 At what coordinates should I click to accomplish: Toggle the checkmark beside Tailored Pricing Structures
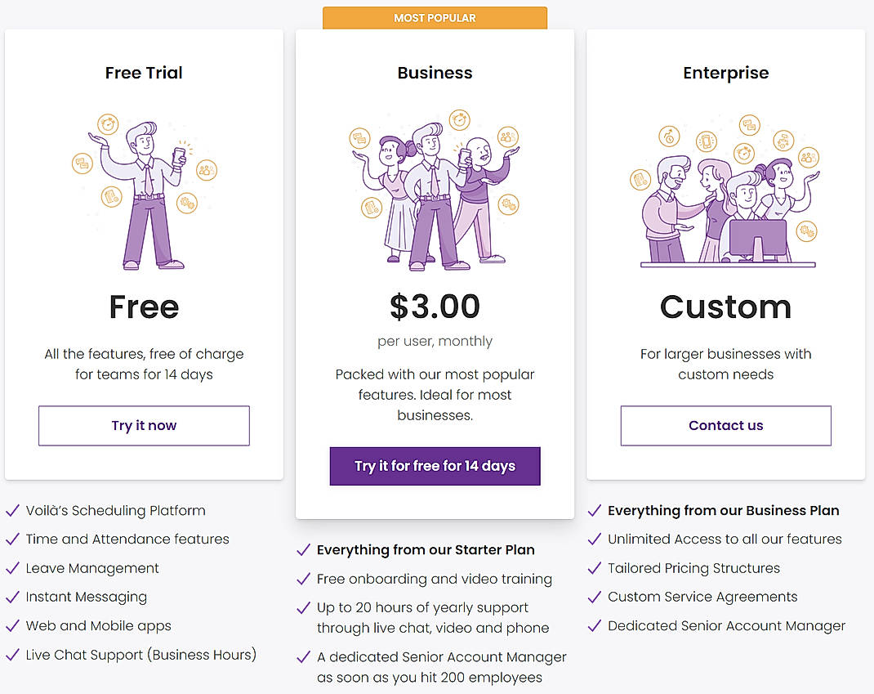tap(594, 566)
